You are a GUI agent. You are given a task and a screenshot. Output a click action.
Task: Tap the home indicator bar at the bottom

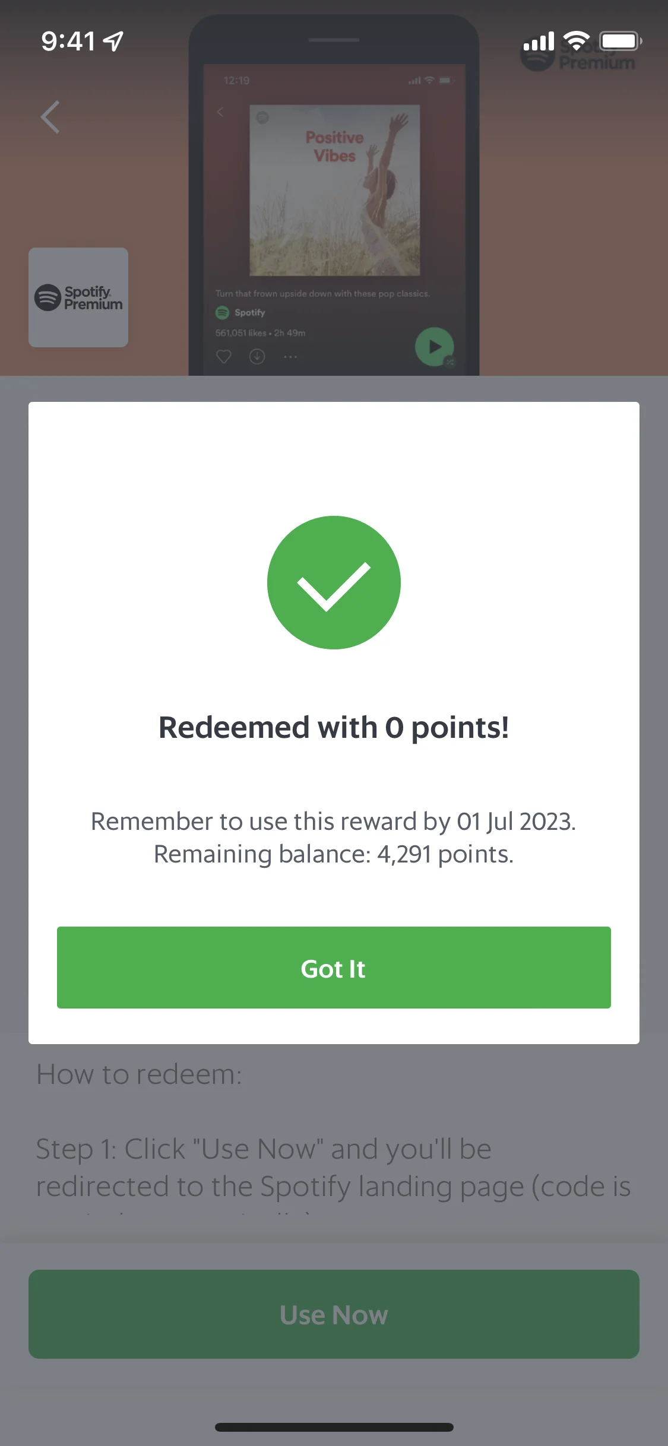[x=334, y=1428]
